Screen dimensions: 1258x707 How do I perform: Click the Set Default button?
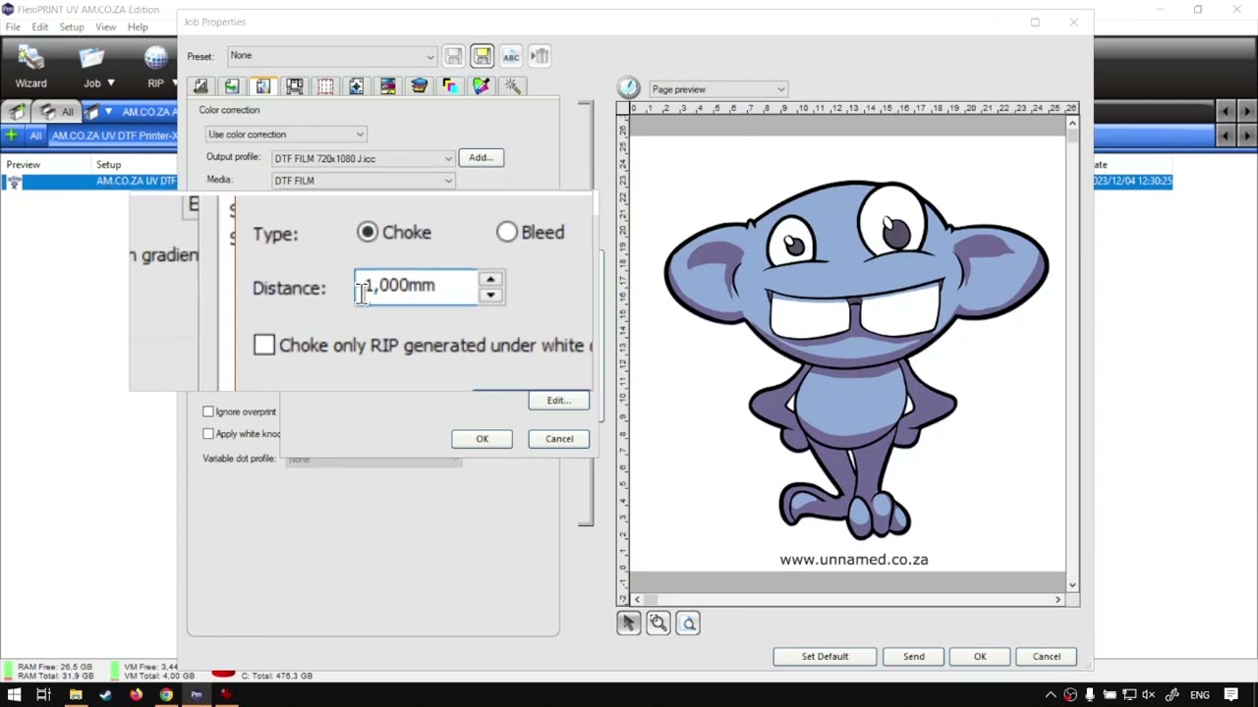825,657
